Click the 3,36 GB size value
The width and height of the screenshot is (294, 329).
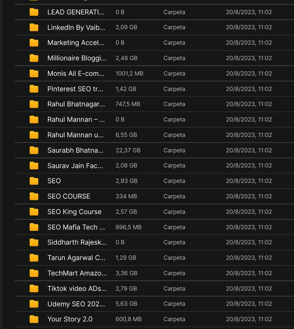127,273
